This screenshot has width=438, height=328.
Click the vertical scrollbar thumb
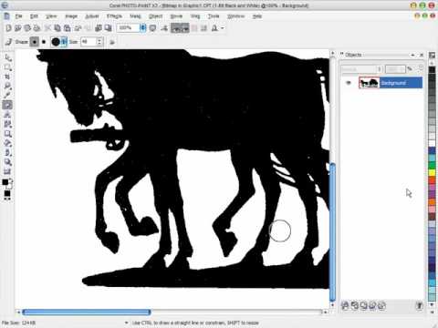coord(332,232)
